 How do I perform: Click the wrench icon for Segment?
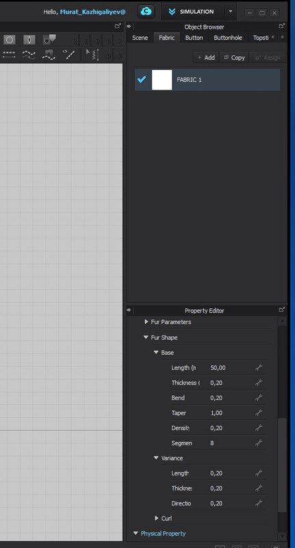259,443
